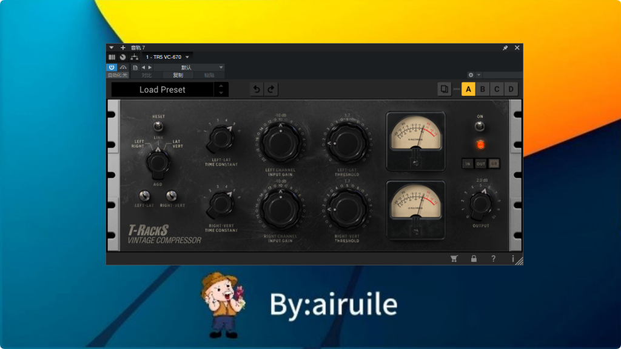The width and height of the screenshot is (621, 349).
Task: Click the RIGHT-VERT THRESHOLD knob
Action: (347, 209)
